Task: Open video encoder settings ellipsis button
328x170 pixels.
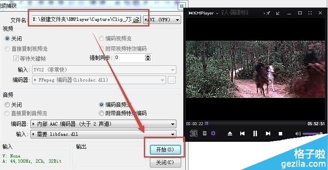Action: [x=172, y=80]
